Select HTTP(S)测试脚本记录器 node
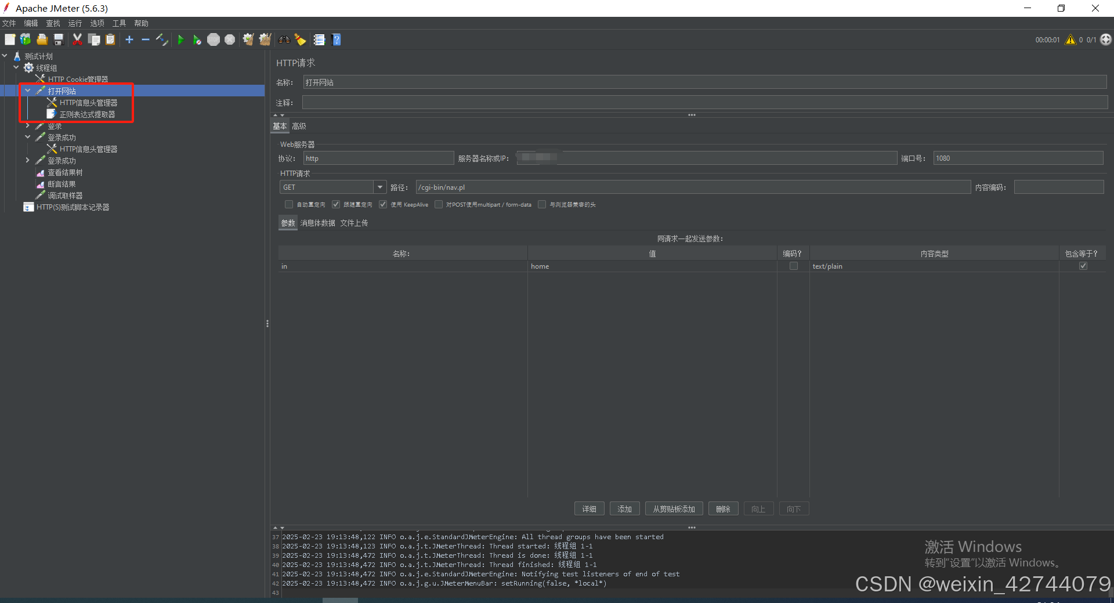 pos(73,207)
